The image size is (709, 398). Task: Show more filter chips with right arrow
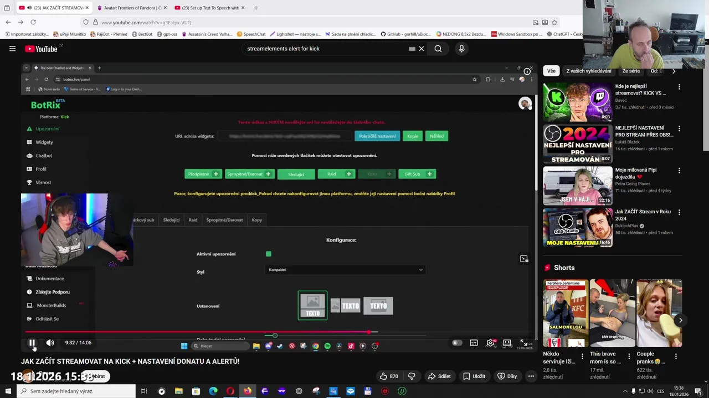674,71
